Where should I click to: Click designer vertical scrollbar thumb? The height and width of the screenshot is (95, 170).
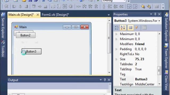tap(109, 38)
